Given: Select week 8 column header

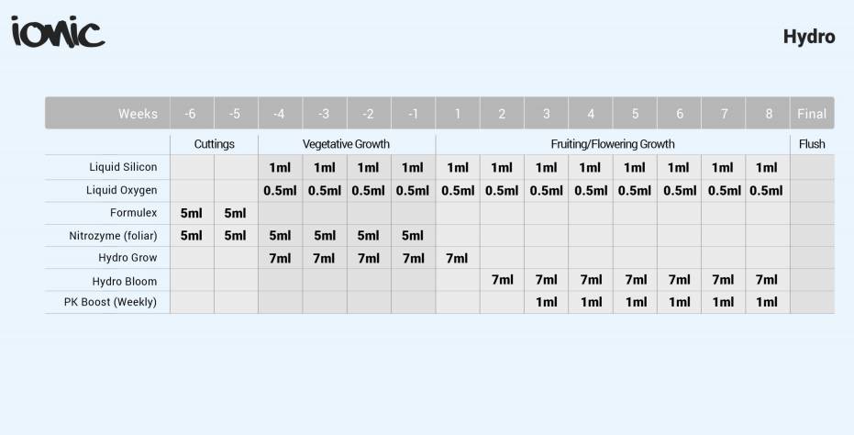Looking at the screenshot, I should coord(768,114).
